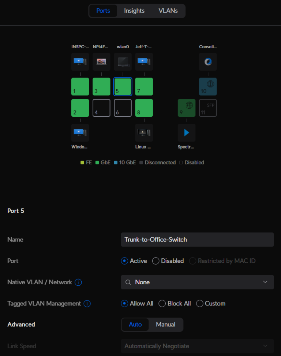The image size is (281, 356).
Task: Click the NPI4F laptop device icon
Action: [101, 62]
